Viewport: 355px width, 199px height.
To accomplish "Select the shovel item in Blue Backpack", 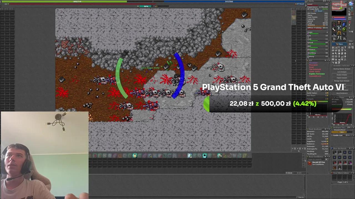I will point(339,168).
